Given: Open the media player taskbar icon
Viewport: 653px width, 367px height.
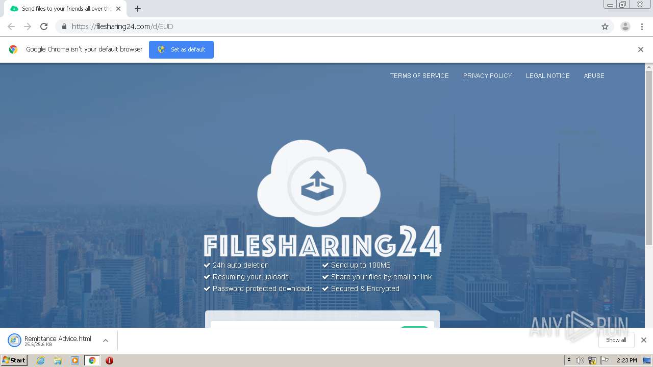Looking at the screenshot, I should pos(75,360).
